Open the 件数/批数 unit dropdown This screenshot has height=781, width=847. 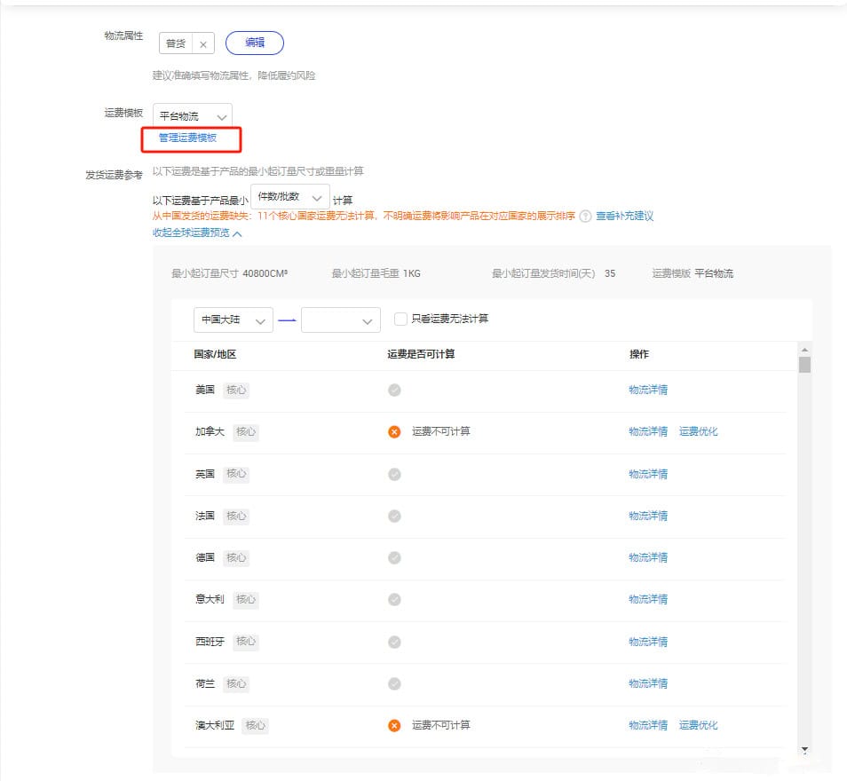[x=289, y=197]
